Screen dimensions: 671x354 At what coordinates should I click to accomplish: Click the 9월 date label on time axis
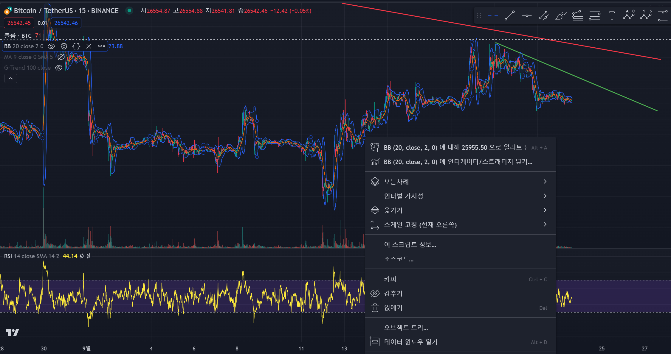tap(87, 348)
